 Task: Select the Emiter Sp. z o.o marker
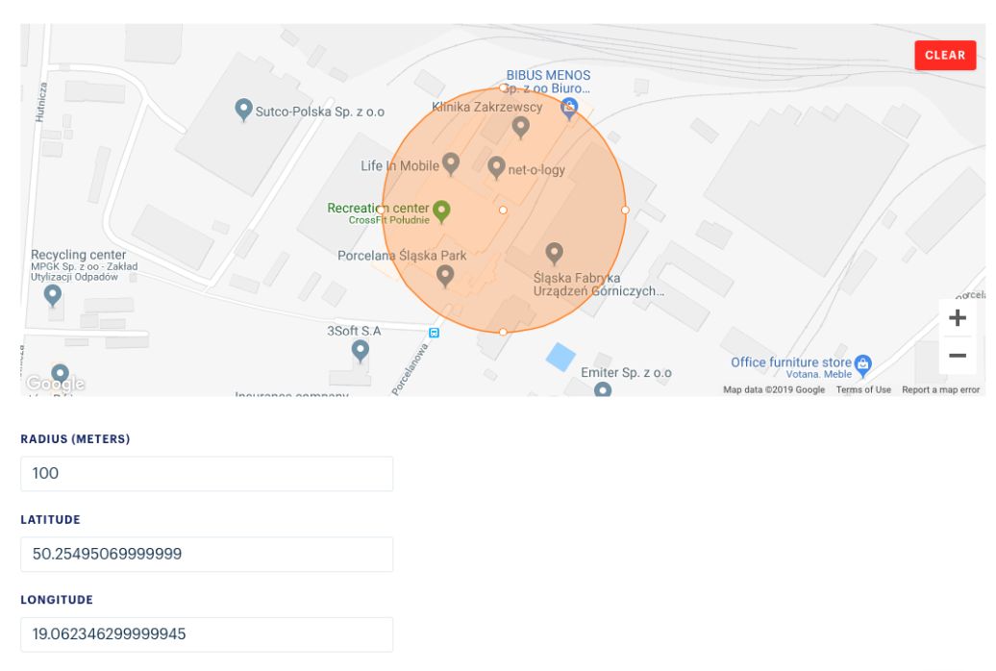(x=603, y=389)
